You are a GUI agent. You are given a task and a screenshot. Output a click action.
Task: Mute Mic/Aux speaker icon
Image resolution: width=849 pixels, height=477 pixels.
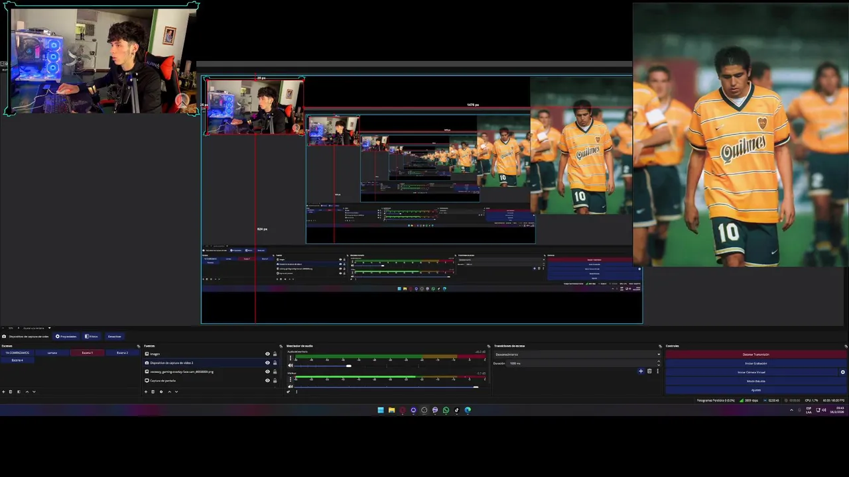pyautogui.click(x=291, y=386)
